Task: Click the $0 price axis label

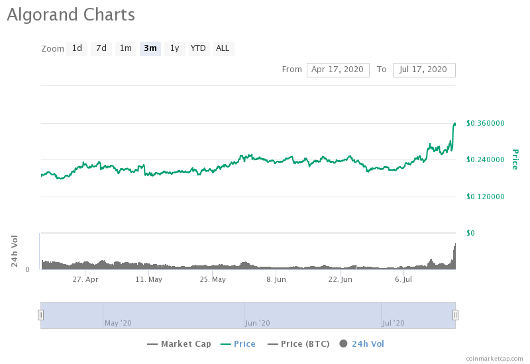Action: pos(470,233)
